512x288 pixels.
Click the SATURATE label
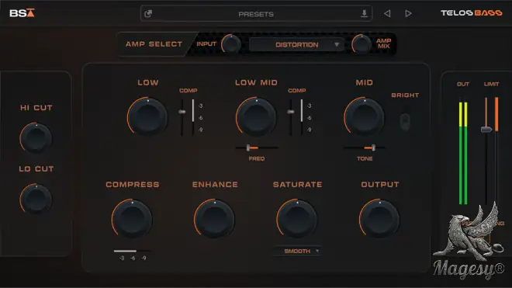coord(297,185)
